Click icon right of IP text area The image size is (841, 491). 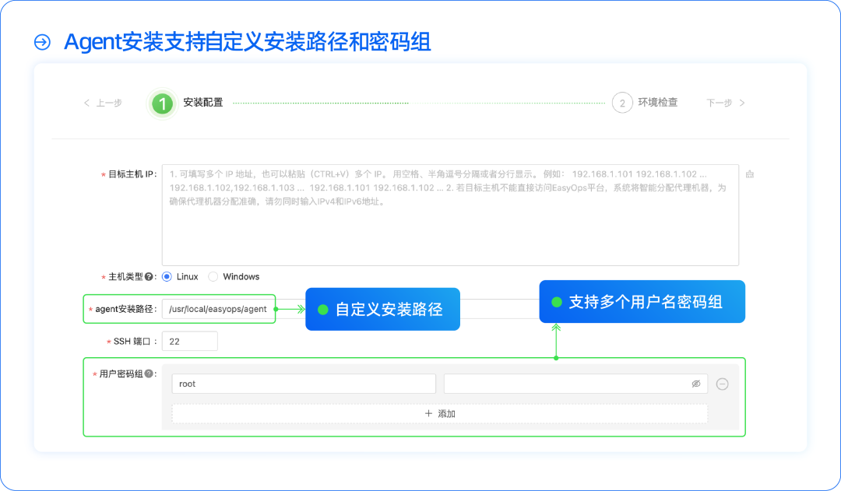coord(750,174)
